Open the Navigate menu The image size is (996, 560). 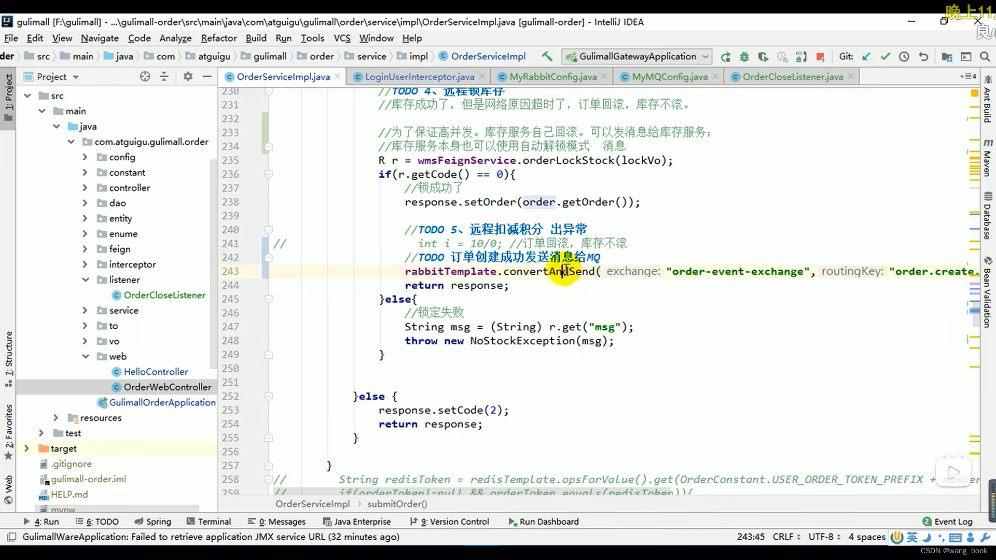click(x=100, y=38)
